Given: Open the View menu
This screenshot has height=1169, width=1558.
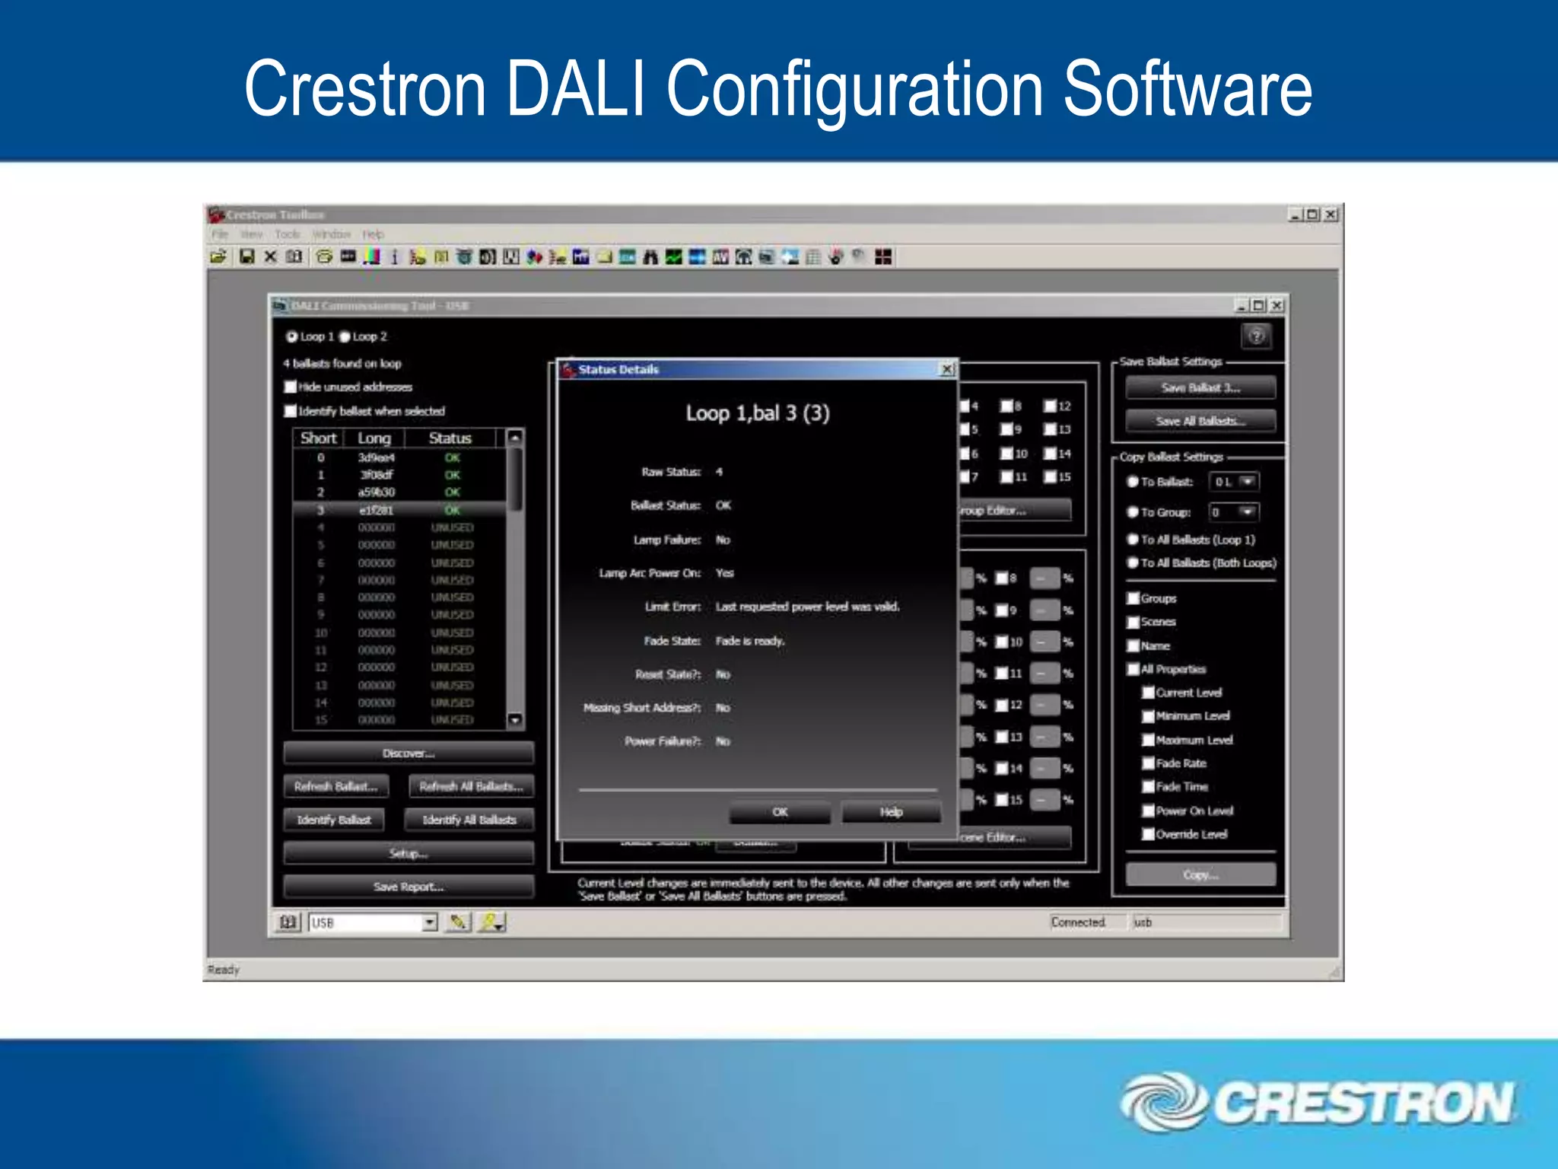Looking at the screenshot, I should click(x=251, y=234).
